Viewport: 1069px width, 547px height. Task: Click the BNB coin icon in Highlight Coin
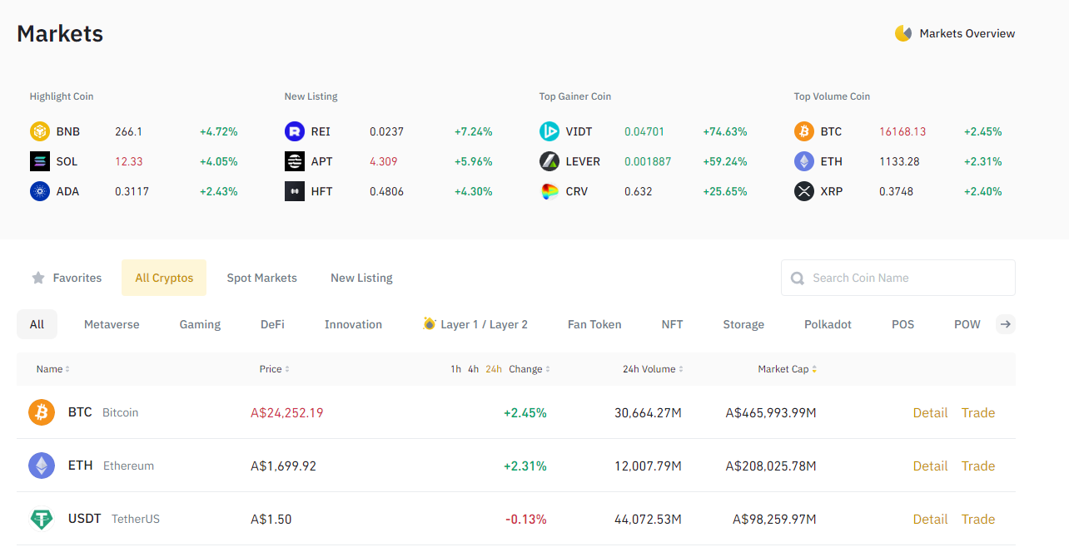click(40, 131)
